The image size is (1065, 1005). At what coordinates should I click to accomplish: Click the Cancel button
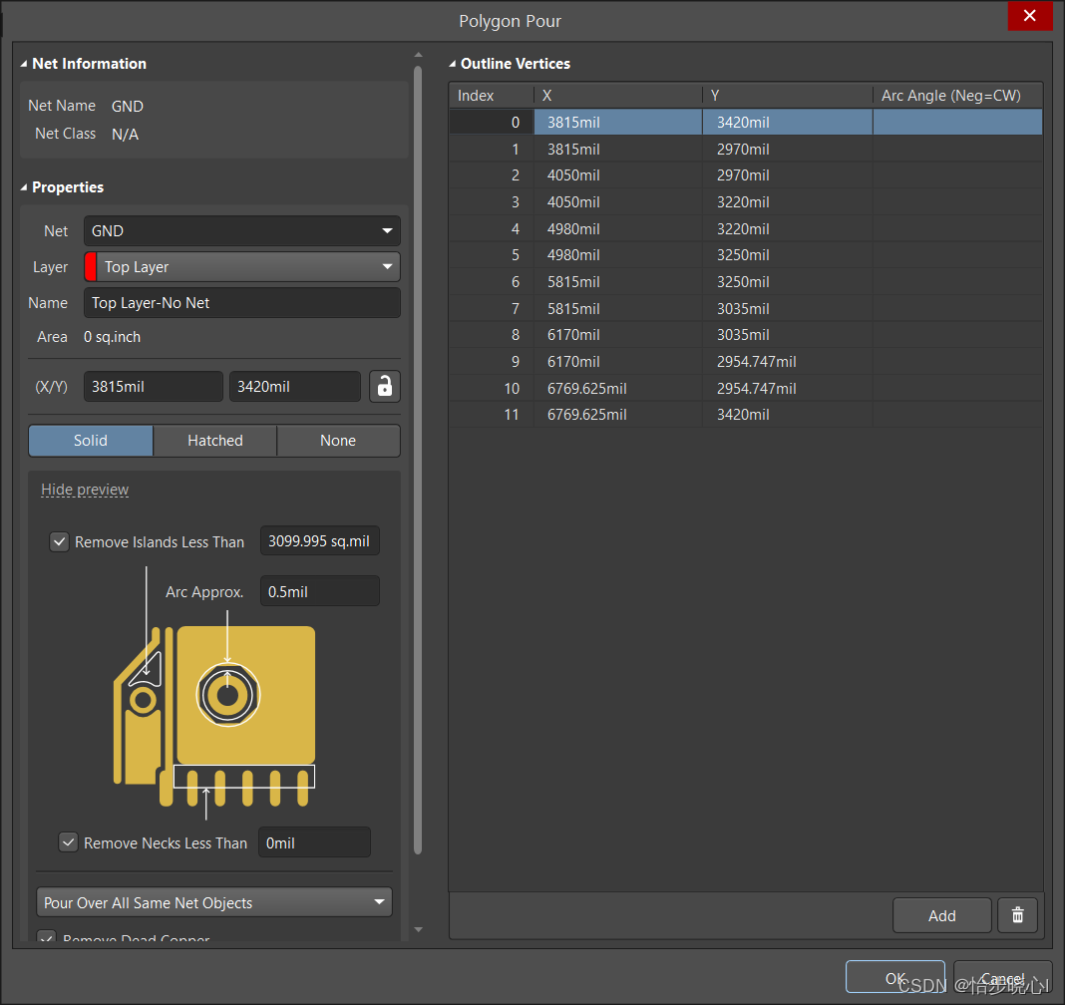1002,978
